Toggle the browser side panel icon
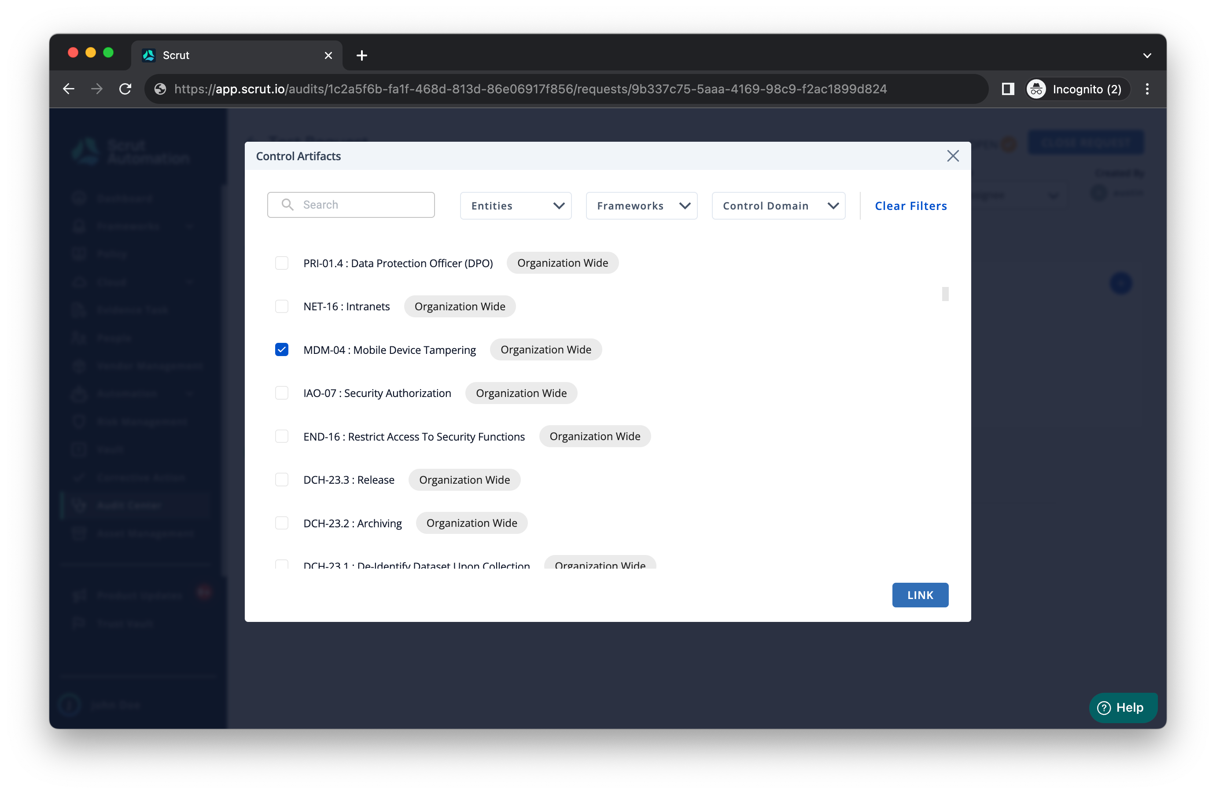 1008,89
